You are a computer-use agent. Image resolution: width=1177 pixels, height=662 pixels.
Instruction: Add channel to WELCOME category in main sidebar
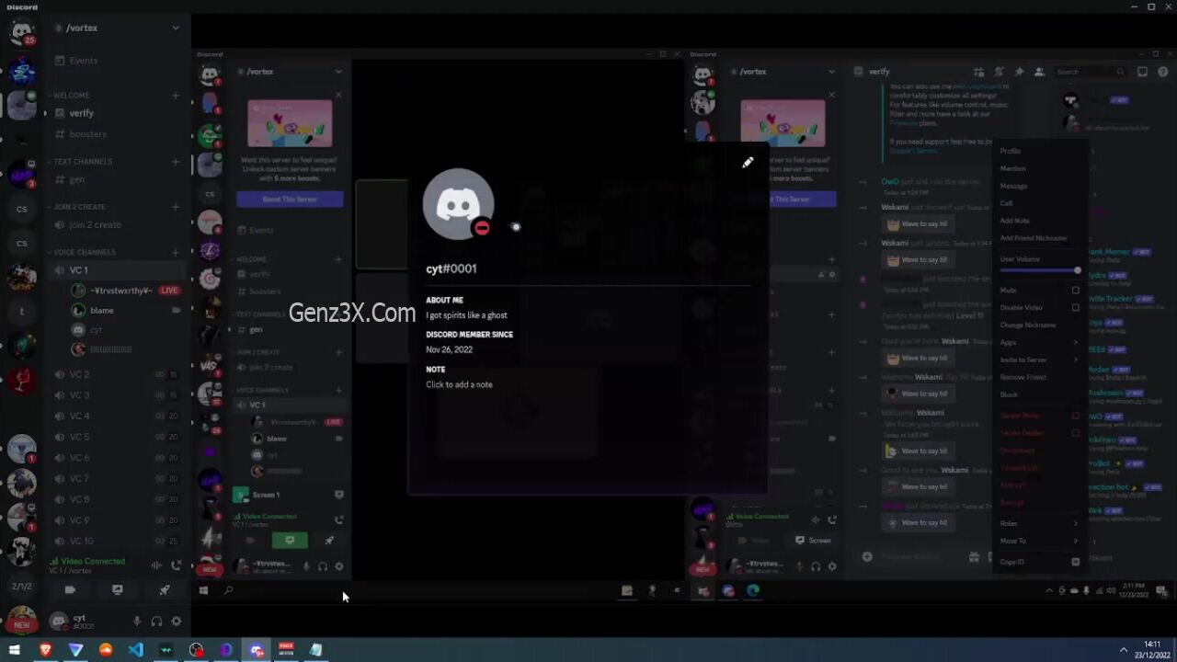176,96
